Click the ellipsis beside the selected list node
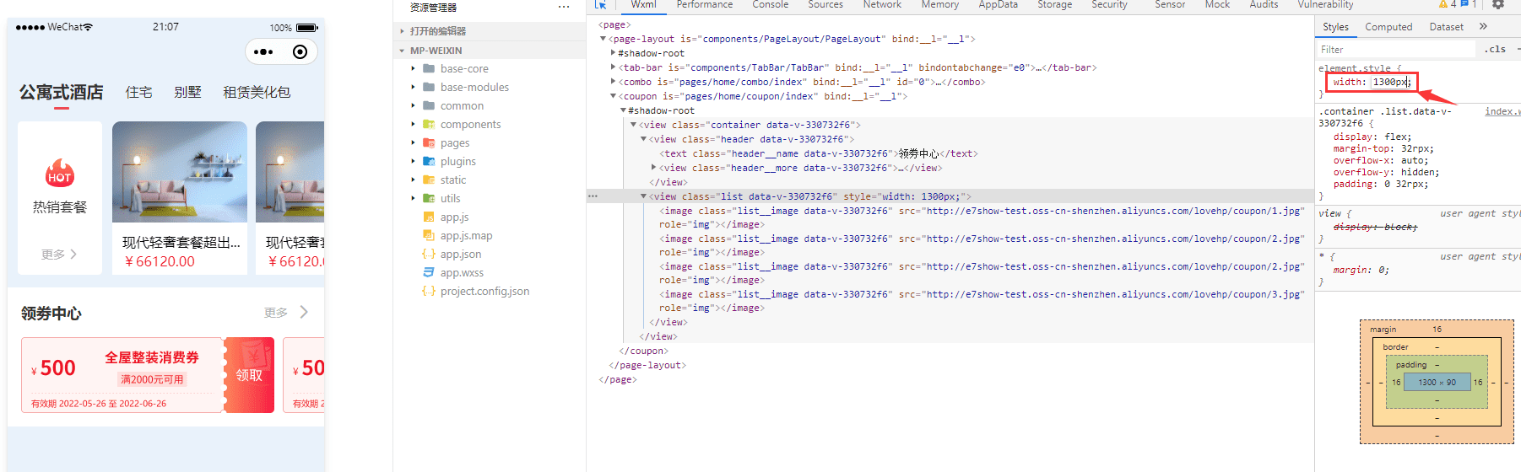Screen dimensions: 1521x472 click(x=593, y=196)
